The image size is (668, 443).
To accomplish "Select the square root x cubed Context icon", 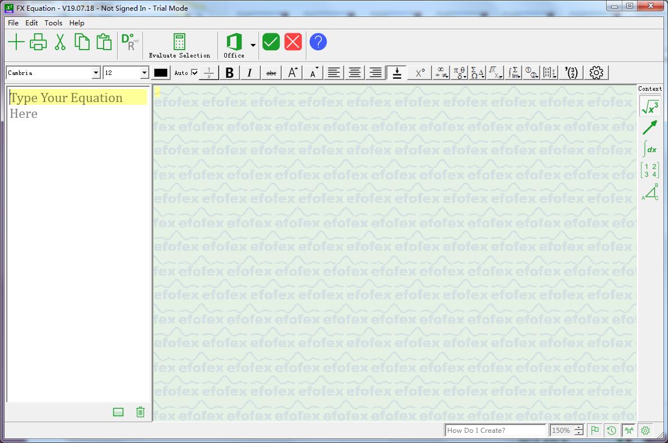I will point(650,107).
